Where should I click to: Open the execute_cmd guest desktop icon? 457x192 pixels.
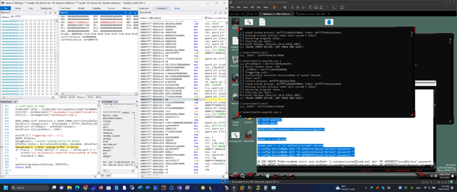tap(235, 136)
